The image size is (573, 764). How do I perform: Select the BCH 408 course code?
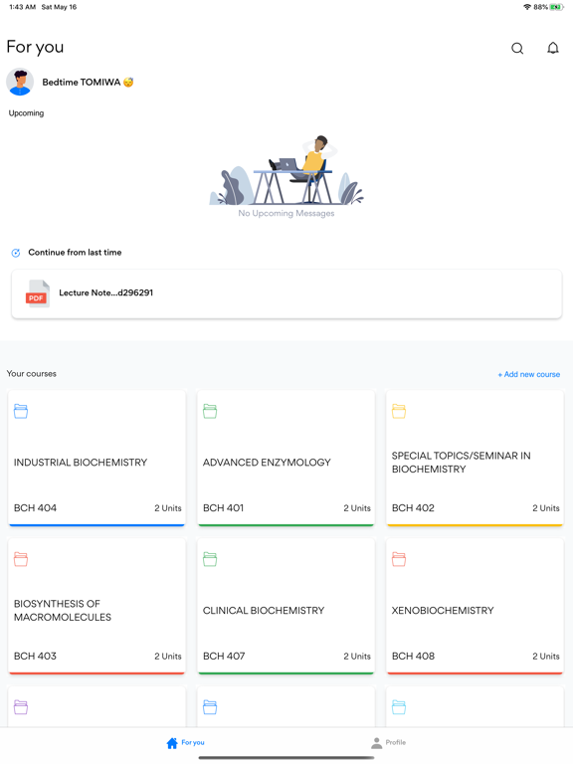413,657
